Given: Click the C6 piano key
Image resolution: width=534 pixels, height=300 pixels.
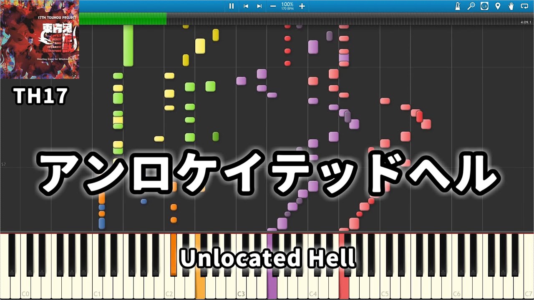Looking at the screenshot, I should click(457, 287).
